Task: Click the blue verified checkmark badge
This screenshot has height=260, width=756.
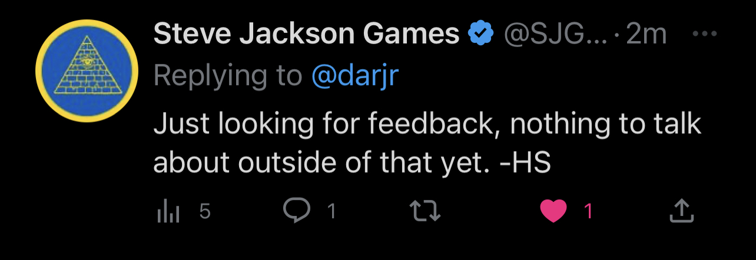Action: 480,35
